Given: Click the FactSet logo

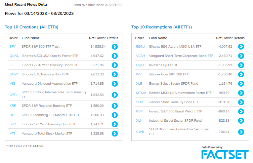Looking at the screenshot, I should click(225, 154).
